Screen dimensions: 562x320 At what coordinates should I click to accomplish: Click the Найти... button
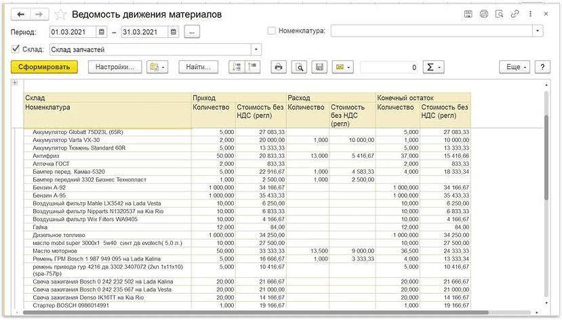coord(198,67)
